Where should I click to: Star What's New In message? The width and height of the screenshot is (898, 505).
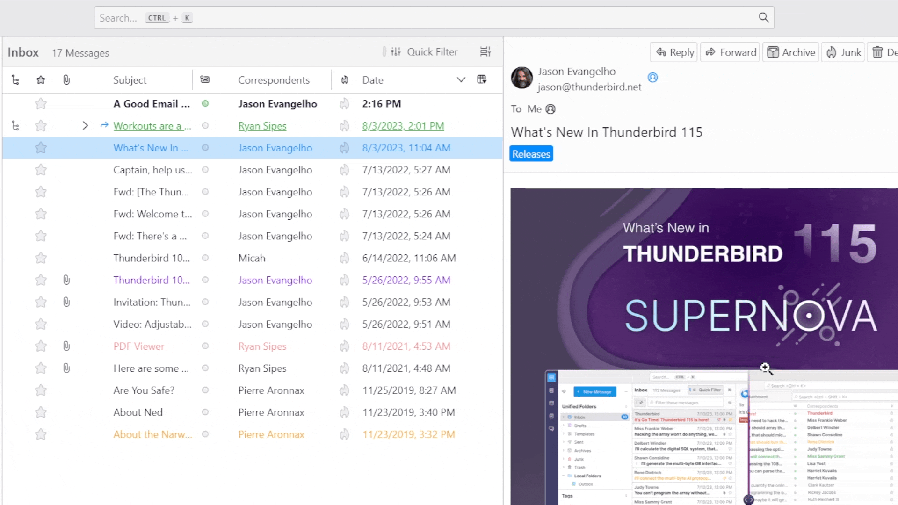[41, 148]
